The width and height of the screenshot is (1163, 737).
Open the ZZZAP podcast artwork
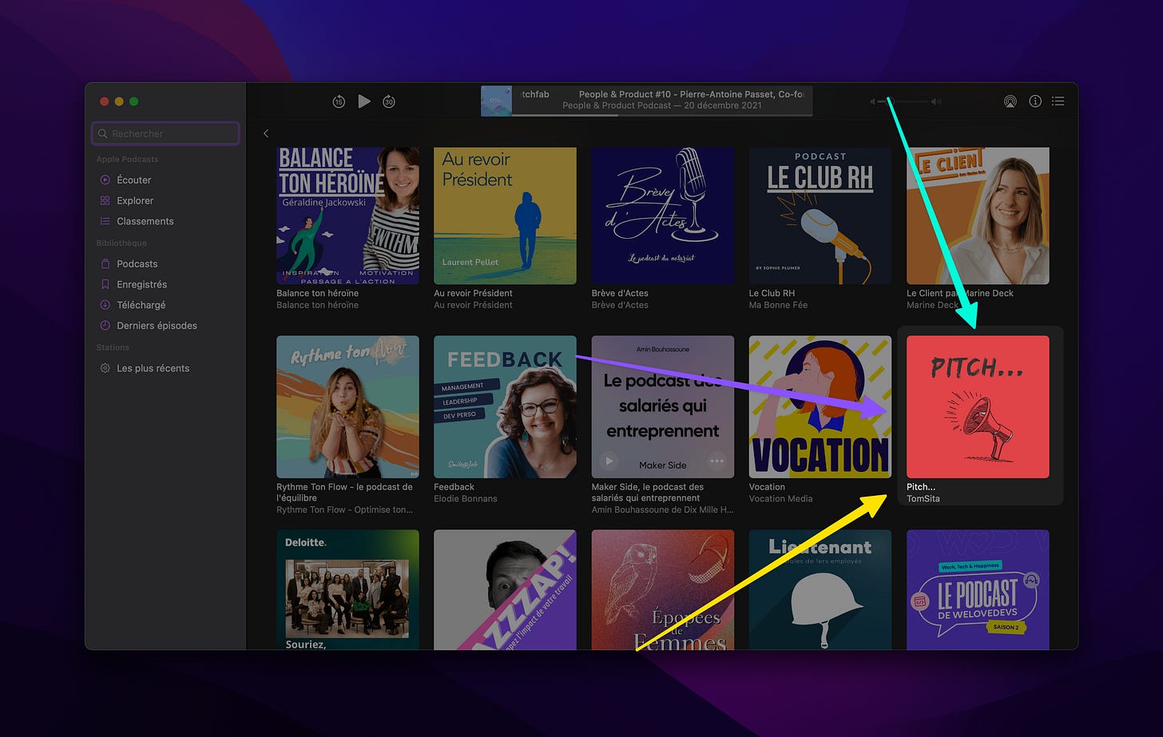coord(505,589)
